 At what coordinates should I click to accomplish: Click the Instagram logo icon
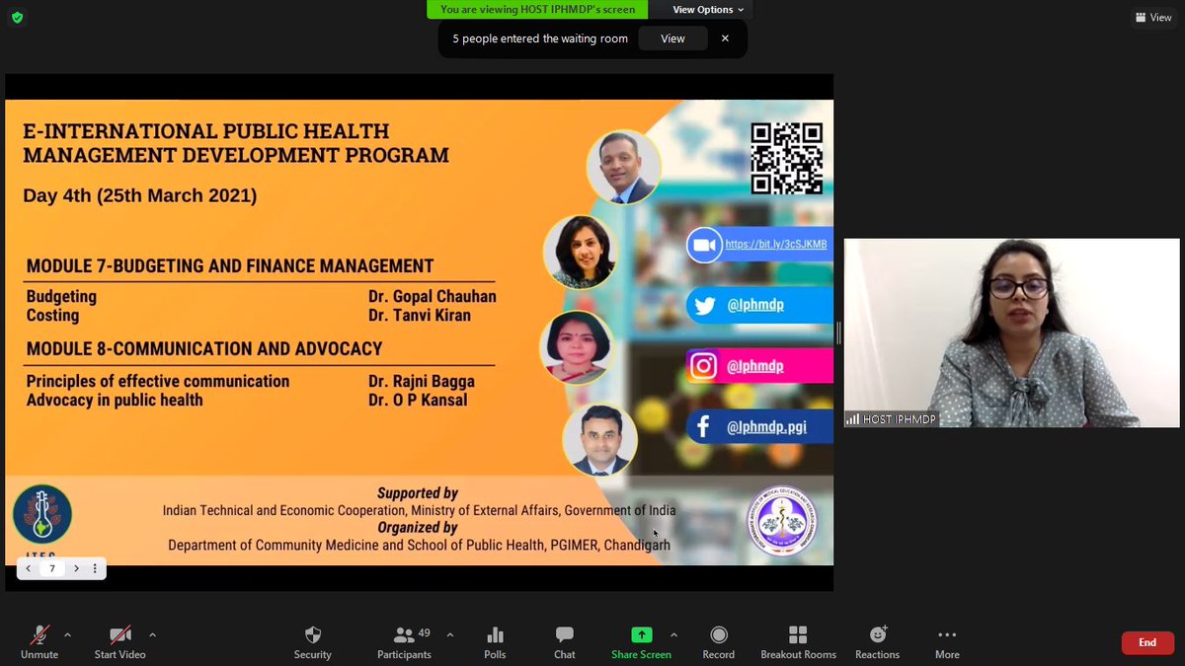point(703,366)
